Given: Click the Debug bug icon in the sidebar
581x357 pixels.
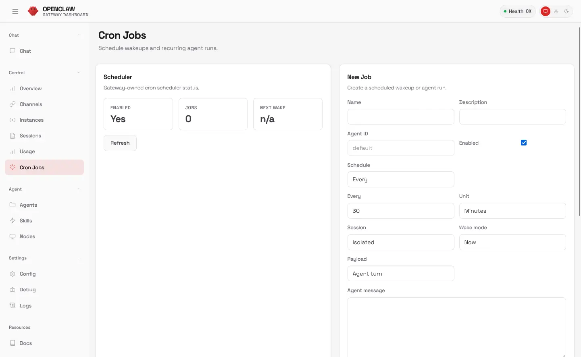Looking at the screenshot, I should 12,290.
